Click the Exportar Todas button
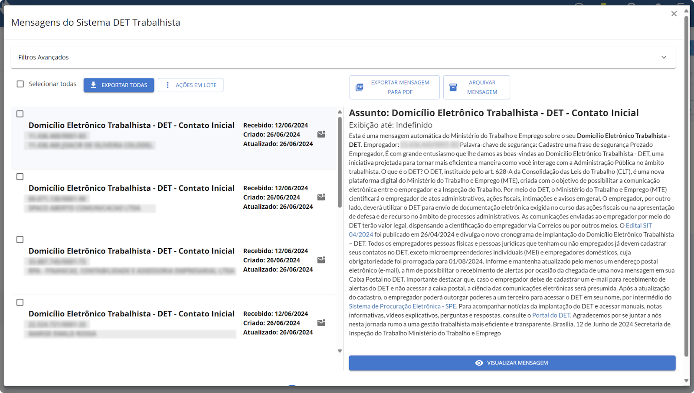 pyautogui.click(x=119, y=85)
